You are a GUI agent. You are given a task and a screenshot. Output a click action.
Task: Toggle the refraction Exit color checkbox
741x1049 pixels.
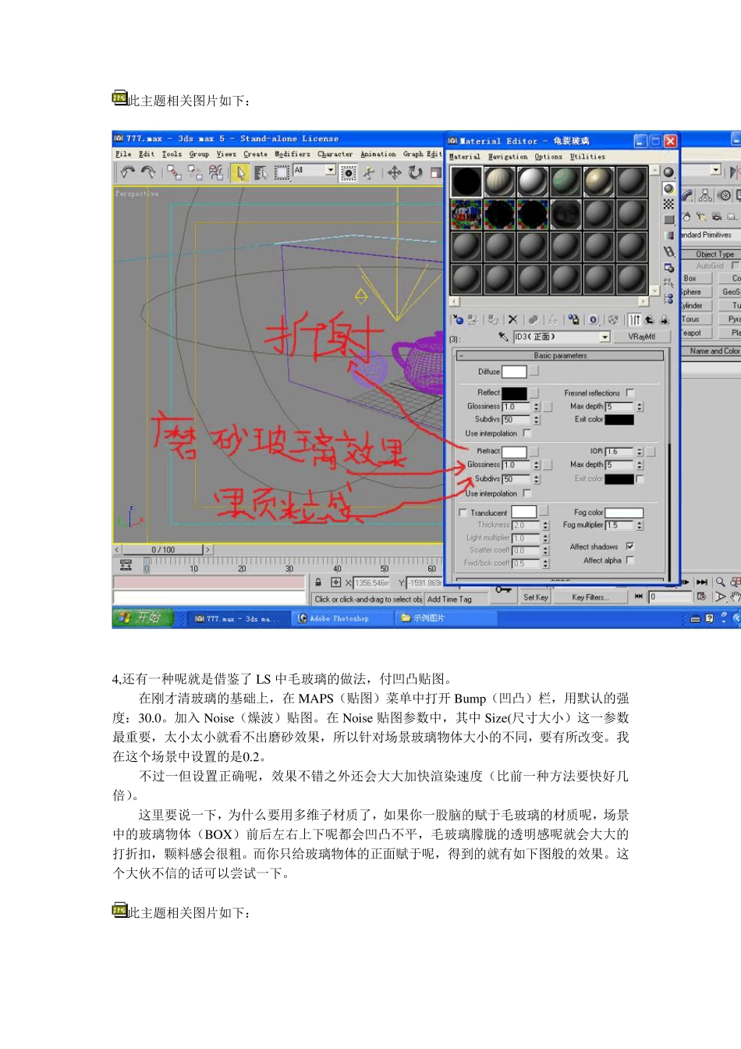(640, 479)
